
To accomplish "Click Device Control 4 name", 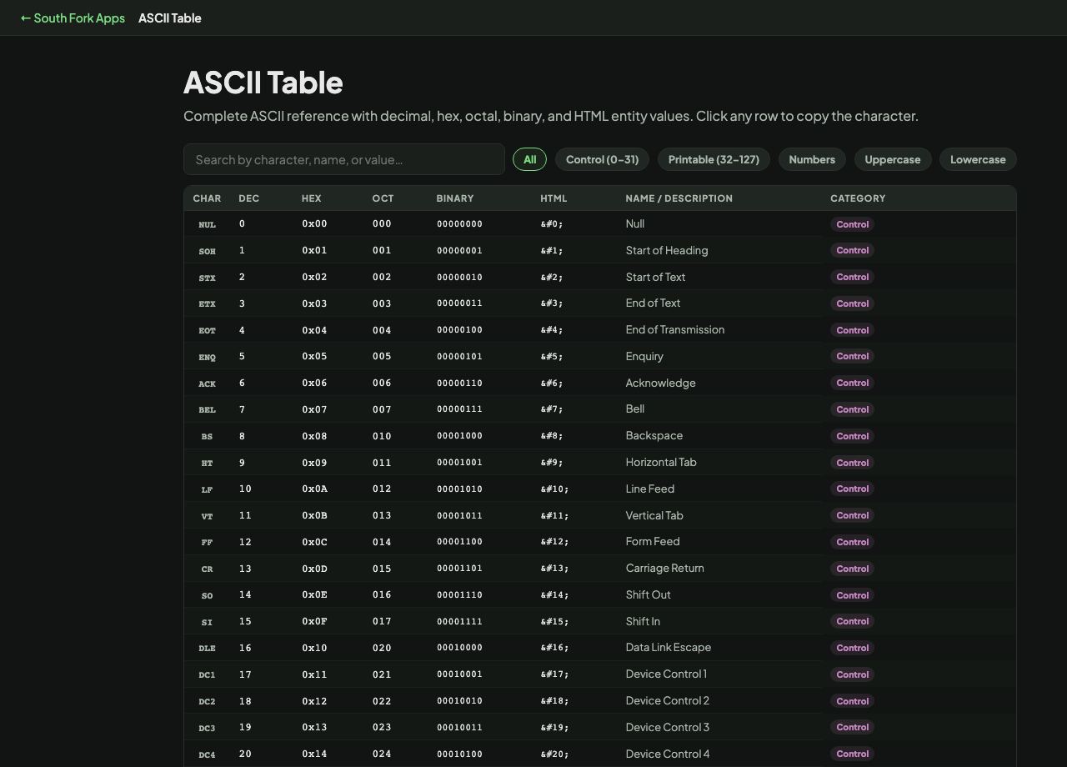I will pyautogui.click(x=668, y=754).
